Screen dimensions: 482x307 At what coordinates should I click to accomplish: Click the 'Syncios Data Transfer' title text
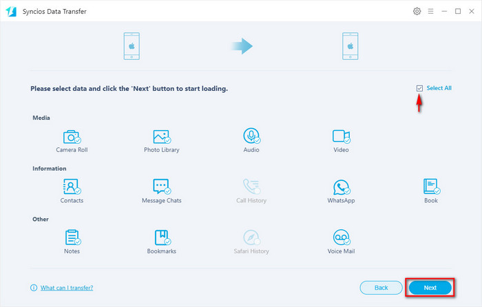[54, 12]
